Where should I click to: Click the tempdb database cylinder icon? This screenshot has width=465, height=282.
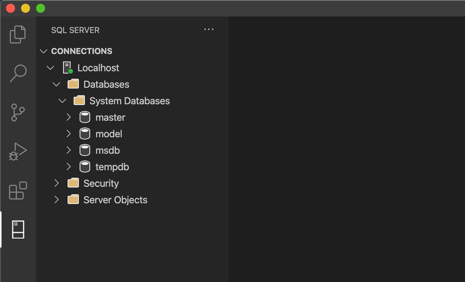85,167
